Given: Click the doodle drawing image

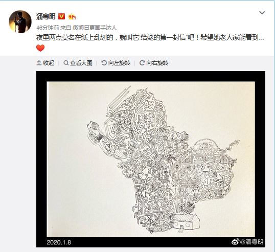Looking at the screenshot, I should tap(151, 159).
